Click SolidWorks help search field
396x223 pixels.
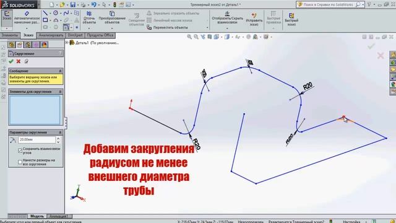pos(328,4)
